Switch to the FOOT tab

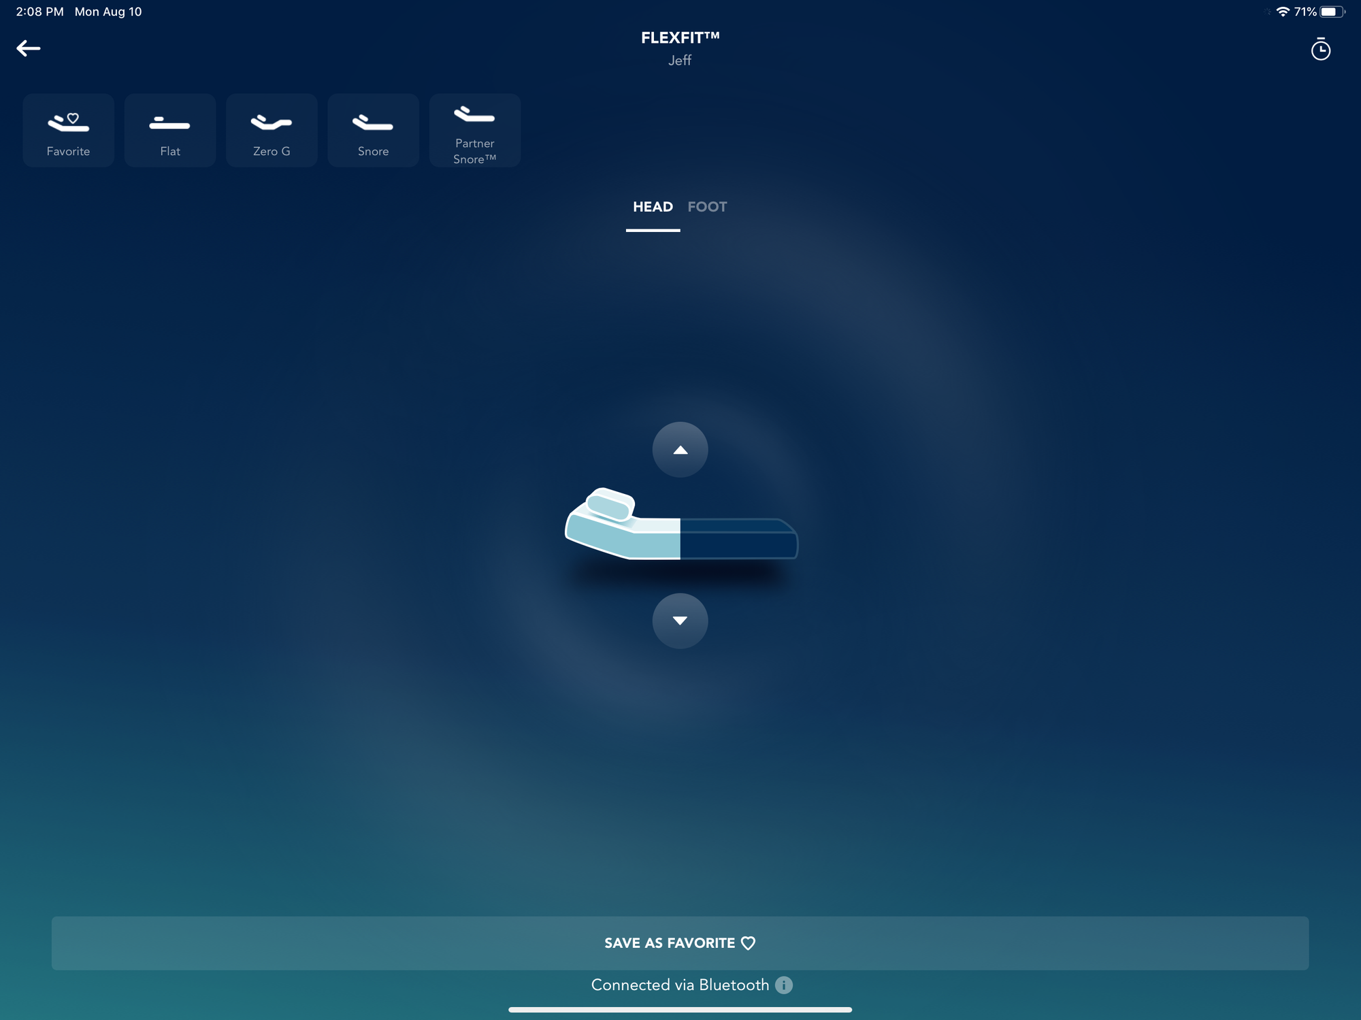707,207
